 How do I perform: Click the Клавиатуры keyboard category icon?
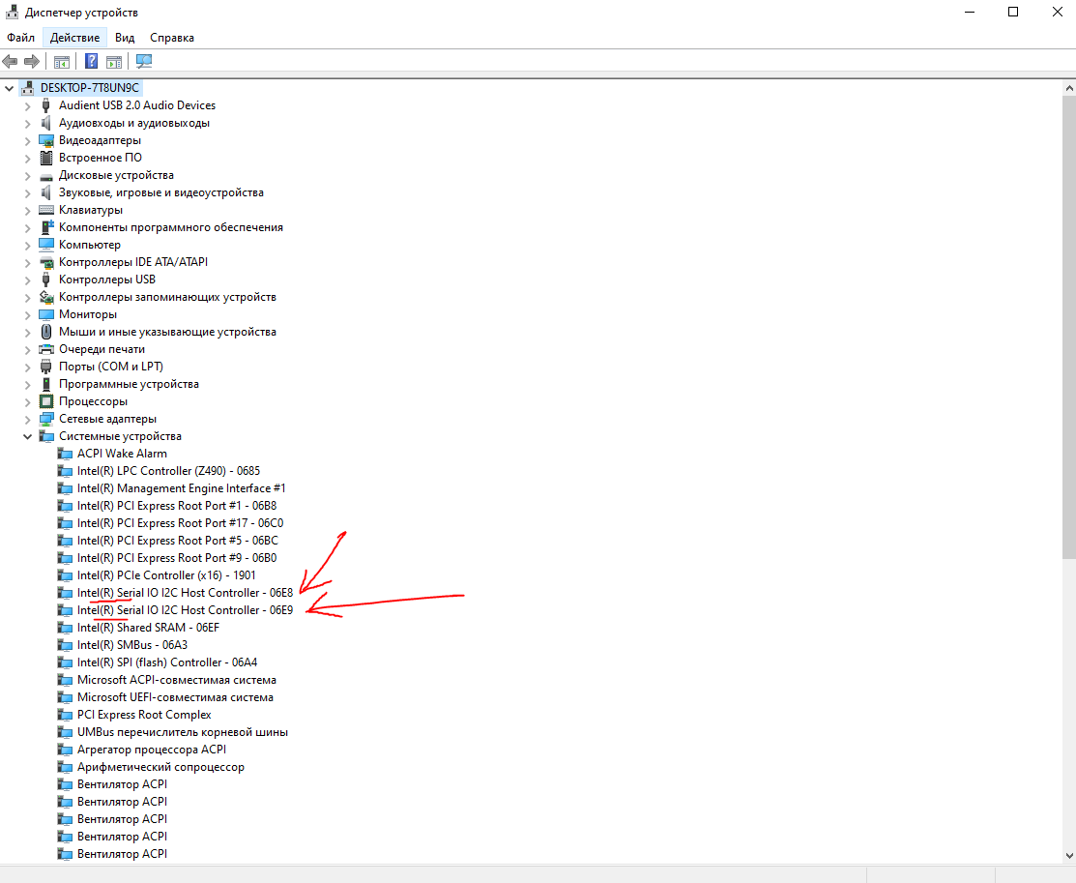pos(46,210)
